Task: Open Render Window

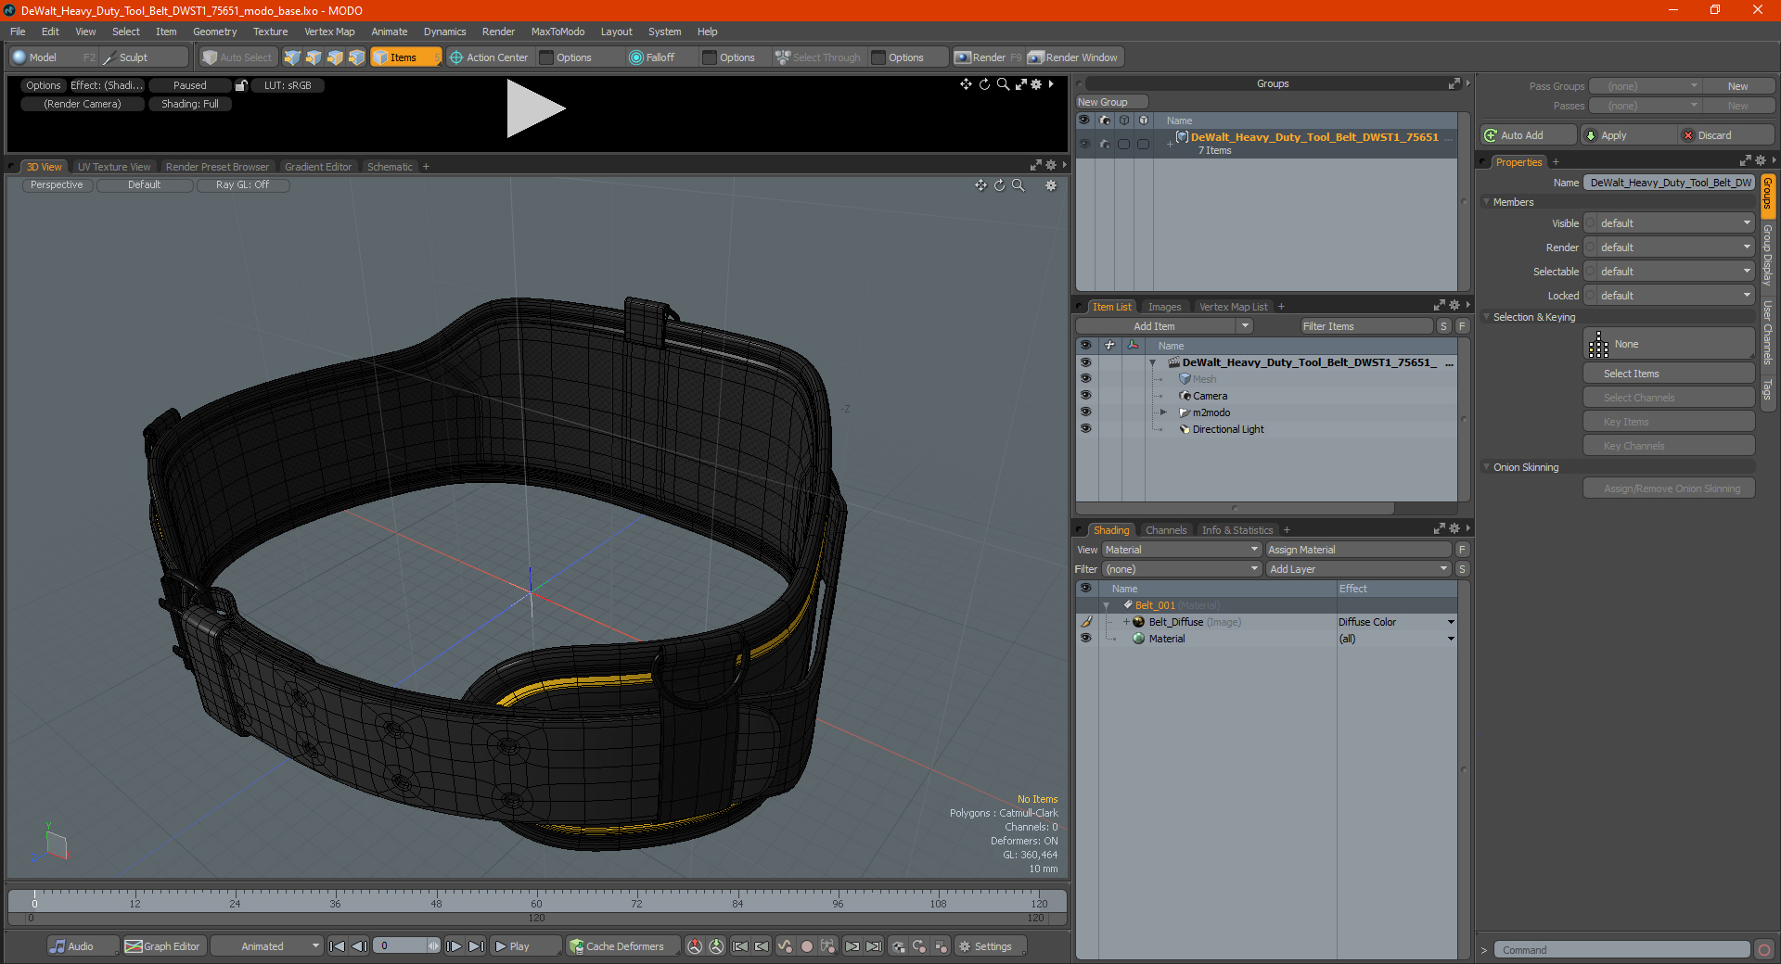Action: click(x=1074, y=57)
